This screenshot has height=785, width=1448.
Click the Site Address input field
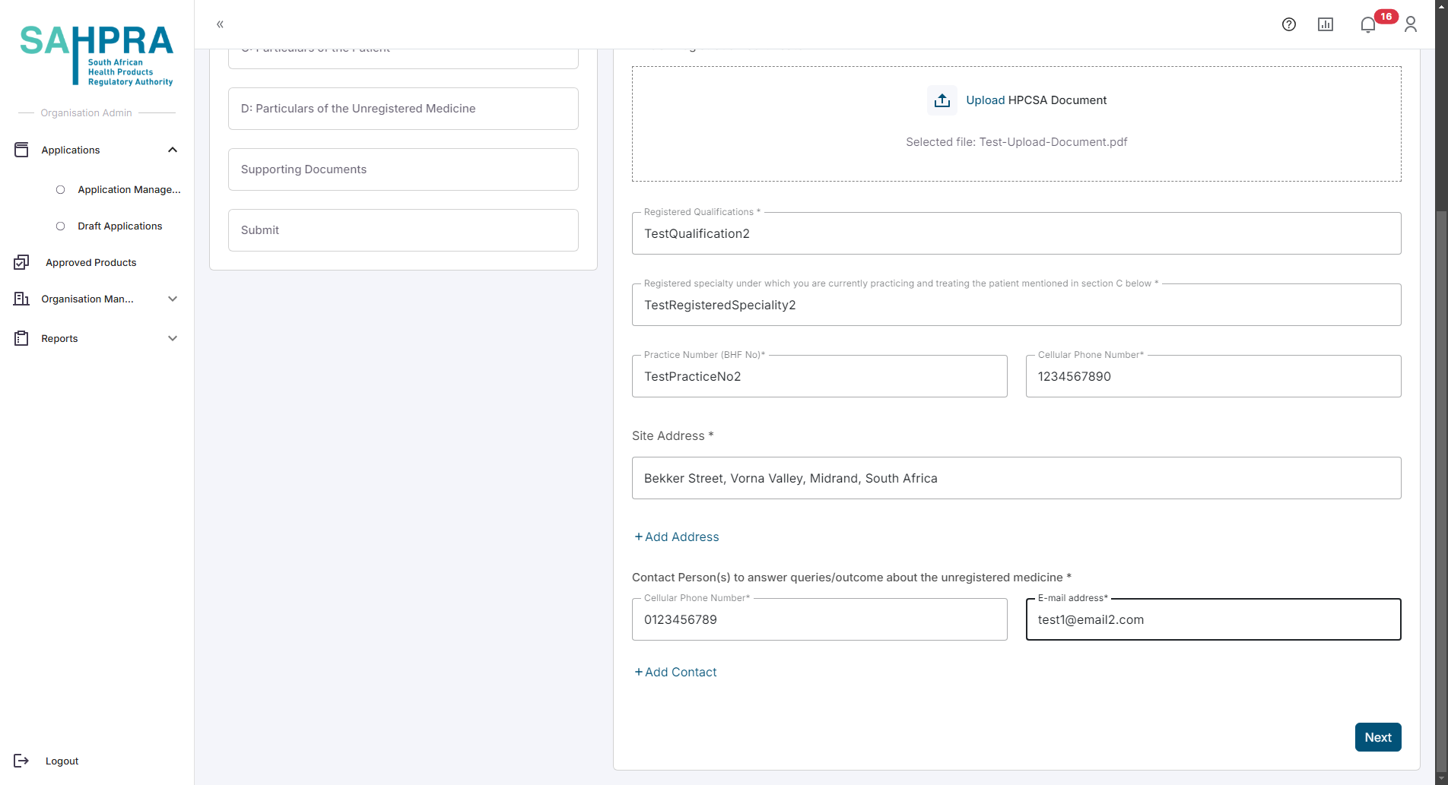1016,478
